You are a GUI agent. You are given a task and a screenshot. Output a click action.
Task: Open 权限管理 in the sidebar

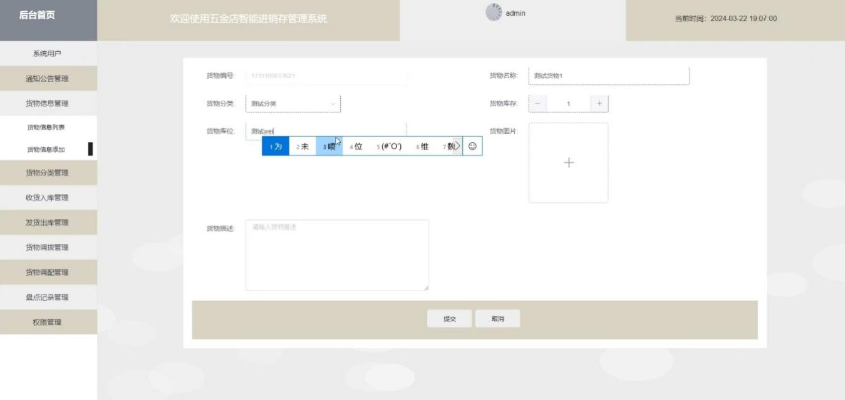tap(48, 322)
